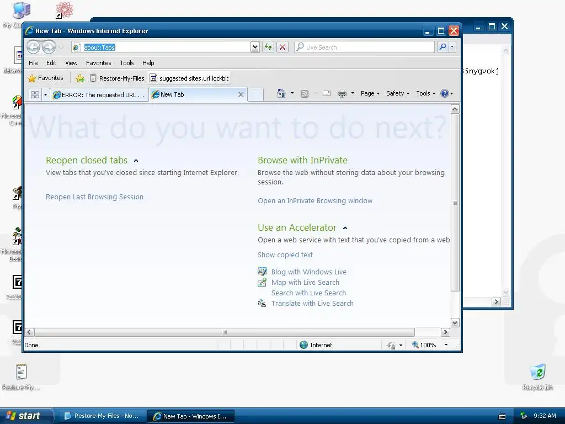565x424 pixels.
Task: Click the Quick Tabs grid icon
Action: click(35, 94)
